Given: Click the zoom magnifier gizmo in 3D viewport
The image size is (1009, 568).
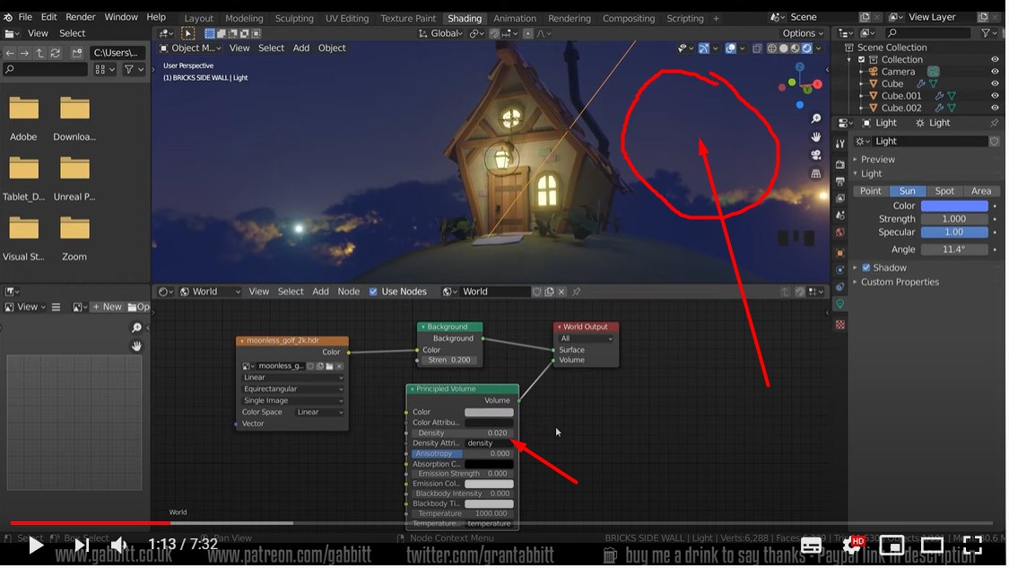Looking at the screenshot, I should (816, 118).
